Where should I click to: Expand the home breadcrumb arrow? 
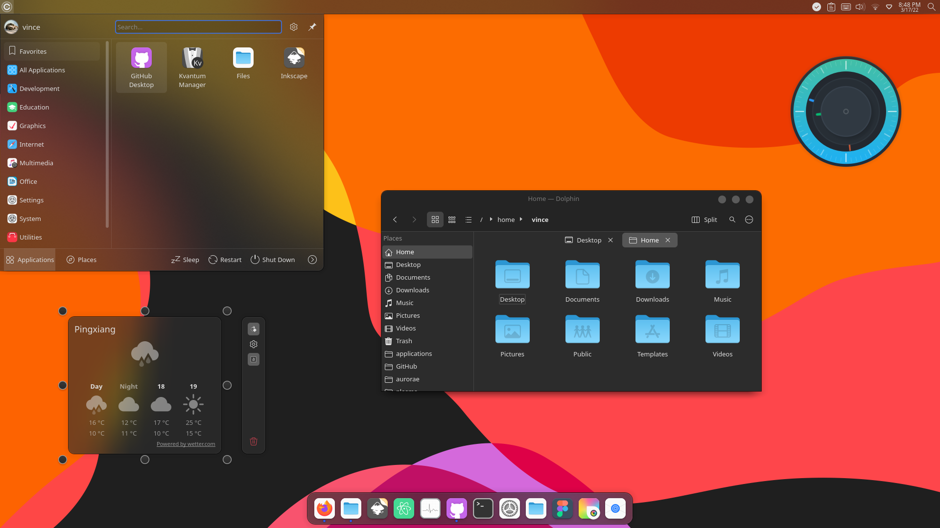521,220
